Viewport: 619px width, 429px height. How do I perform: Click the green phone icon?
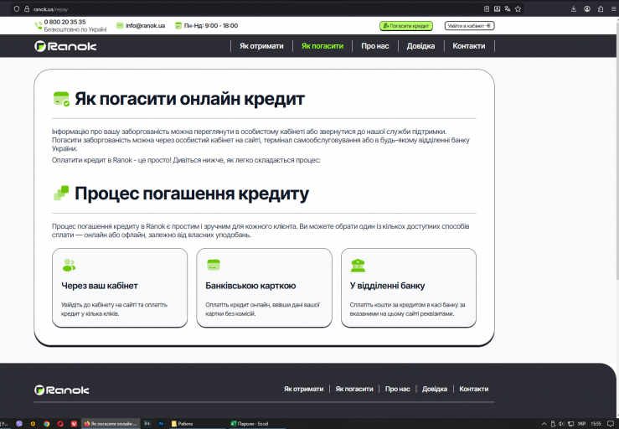39,26
